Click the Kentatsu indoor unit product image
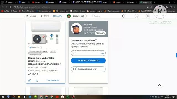The width and height of the screenshot is (177, 99). [x=46, y=27]
